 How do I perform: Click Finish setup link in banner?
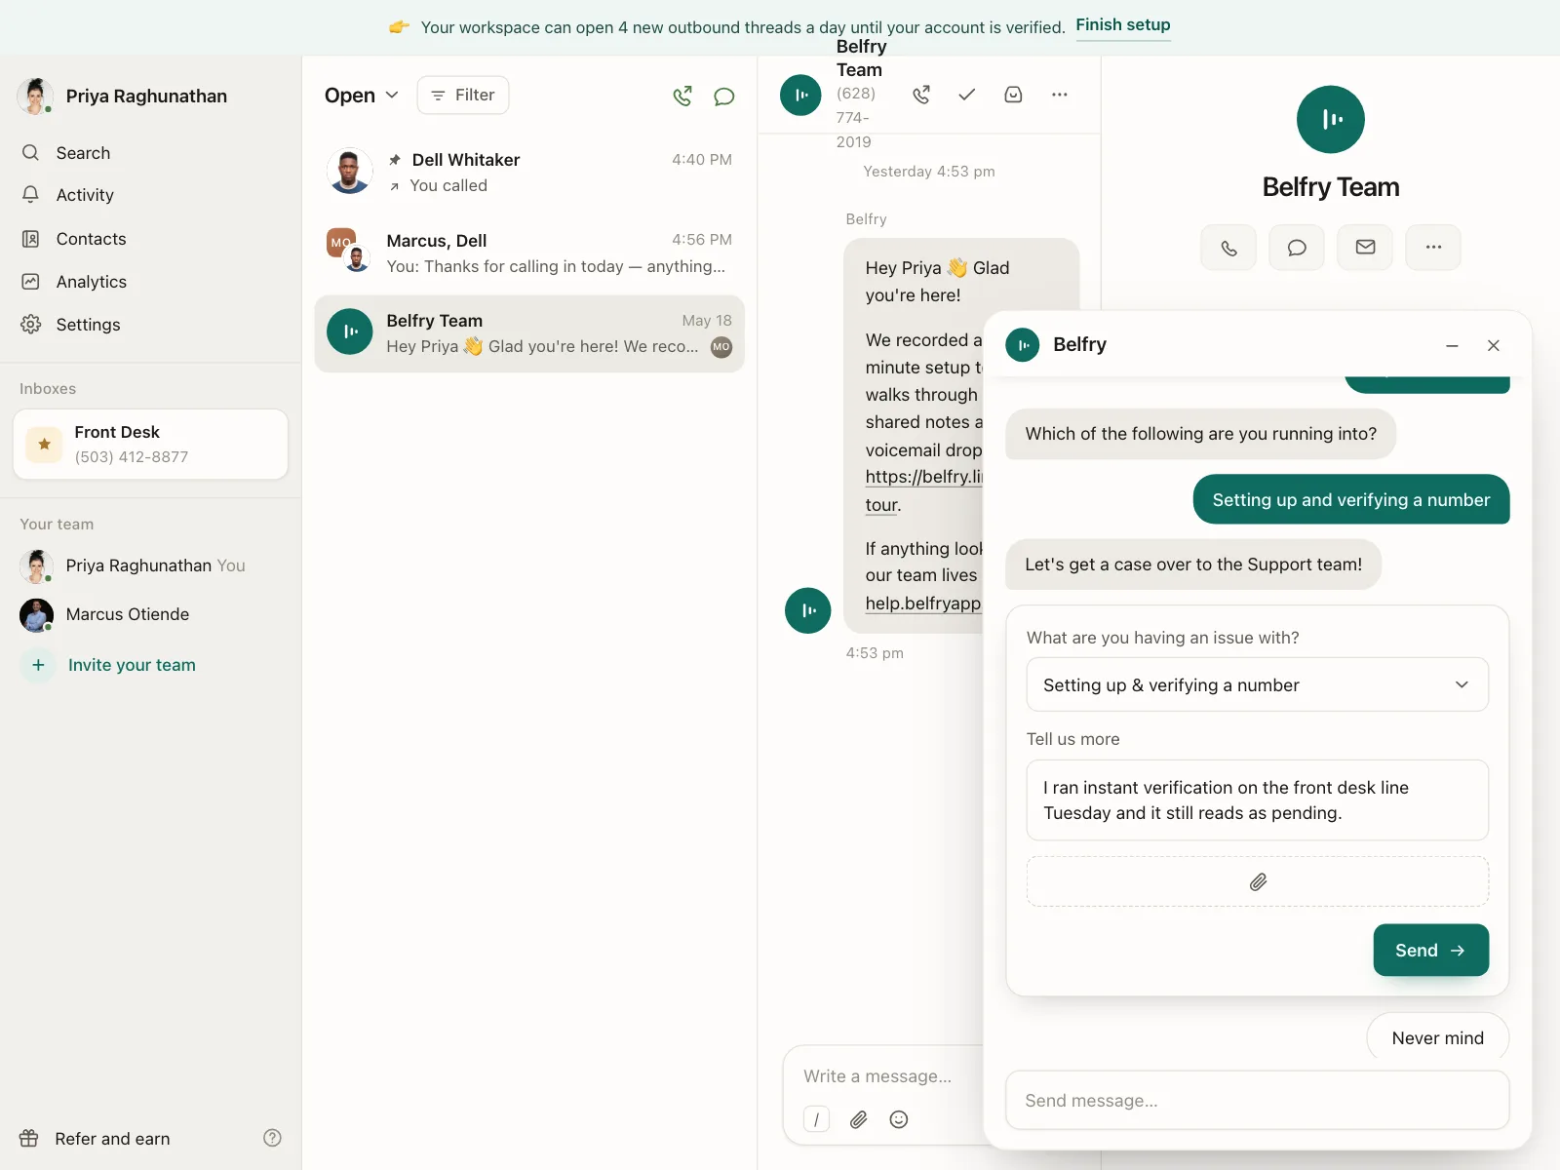coord(1123,25)
